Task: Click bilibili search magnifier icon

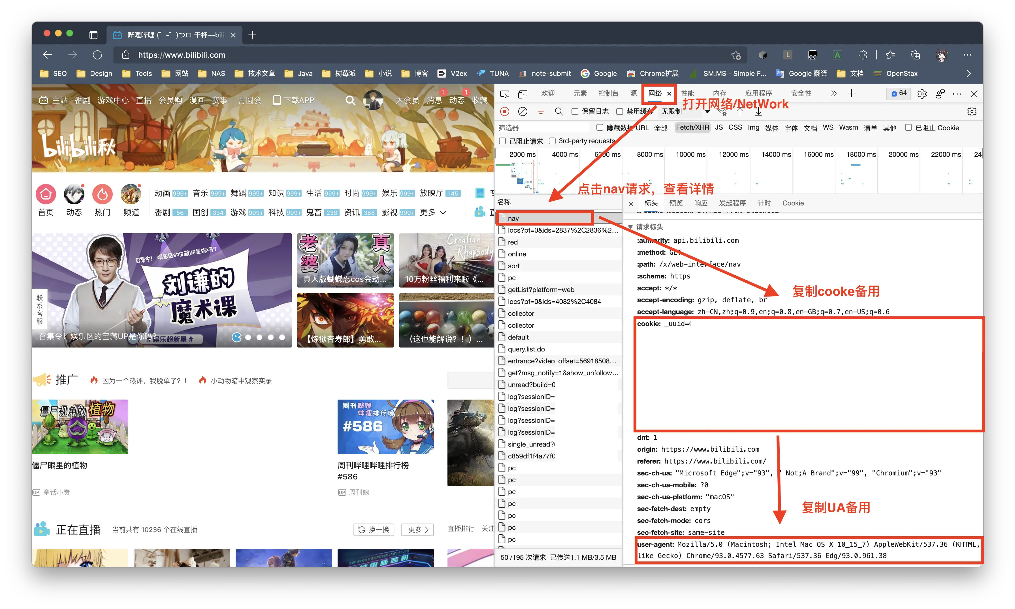Action: [350, 100]
